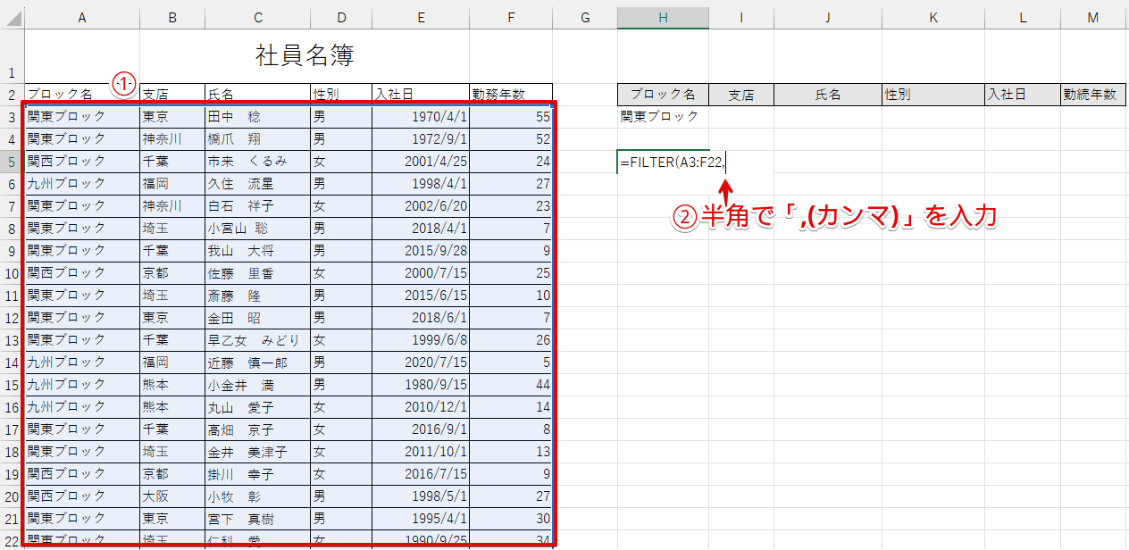Click the 性別 header in column D
The image size is (1129, 550).
(x=340, y=94)
